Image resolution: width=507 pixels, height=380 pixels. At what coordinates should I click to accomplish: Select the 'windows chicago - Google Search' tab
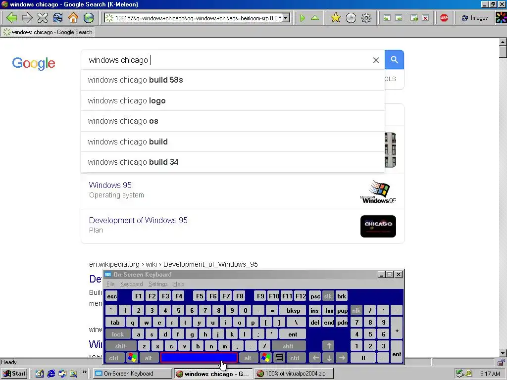click(48, 32)
